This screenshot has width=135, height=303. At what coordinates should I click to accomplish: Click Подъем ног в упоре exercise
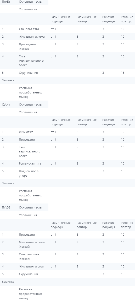(x=29, y=173)
